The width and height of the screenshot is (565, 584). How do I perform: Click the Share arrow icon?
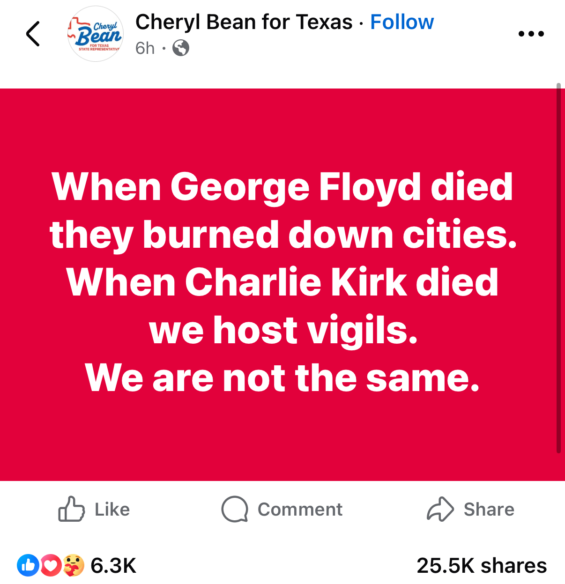[x=440, y=509]
